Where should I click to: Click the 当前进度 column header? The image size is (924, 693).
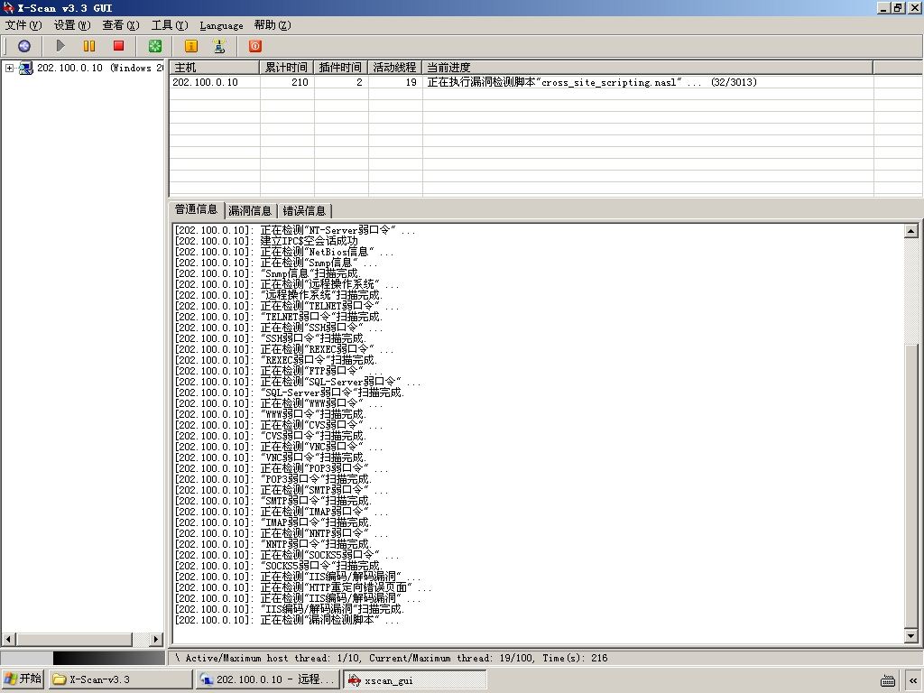648,68
